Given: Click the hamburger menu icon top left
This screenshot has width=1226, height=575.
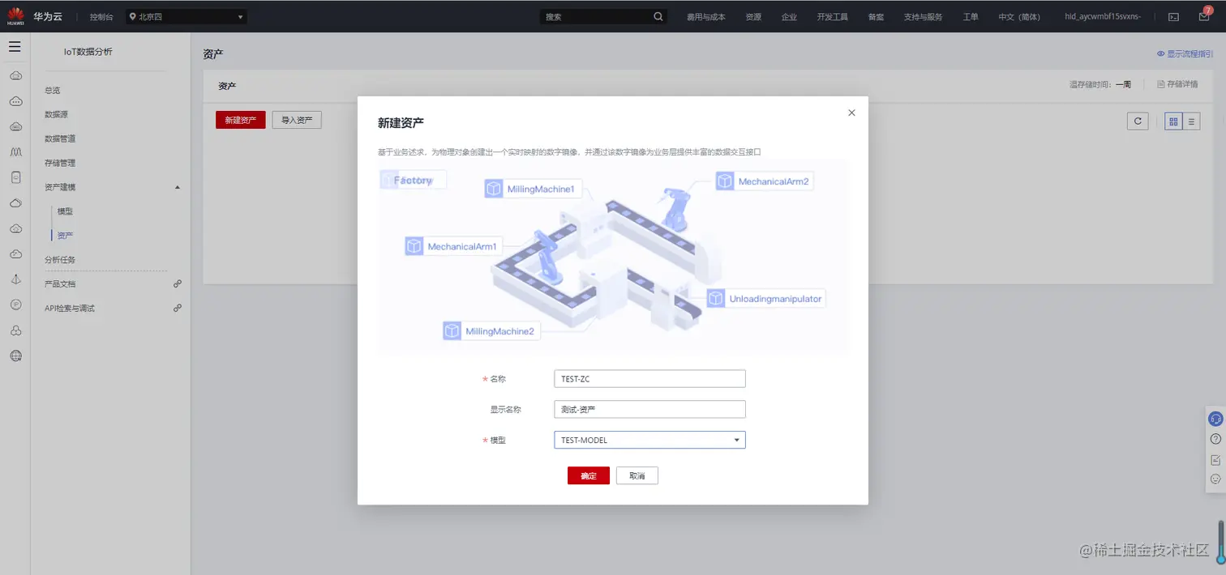Looking at the screenshot, I should pyautogui.click(x=15, y=46).
